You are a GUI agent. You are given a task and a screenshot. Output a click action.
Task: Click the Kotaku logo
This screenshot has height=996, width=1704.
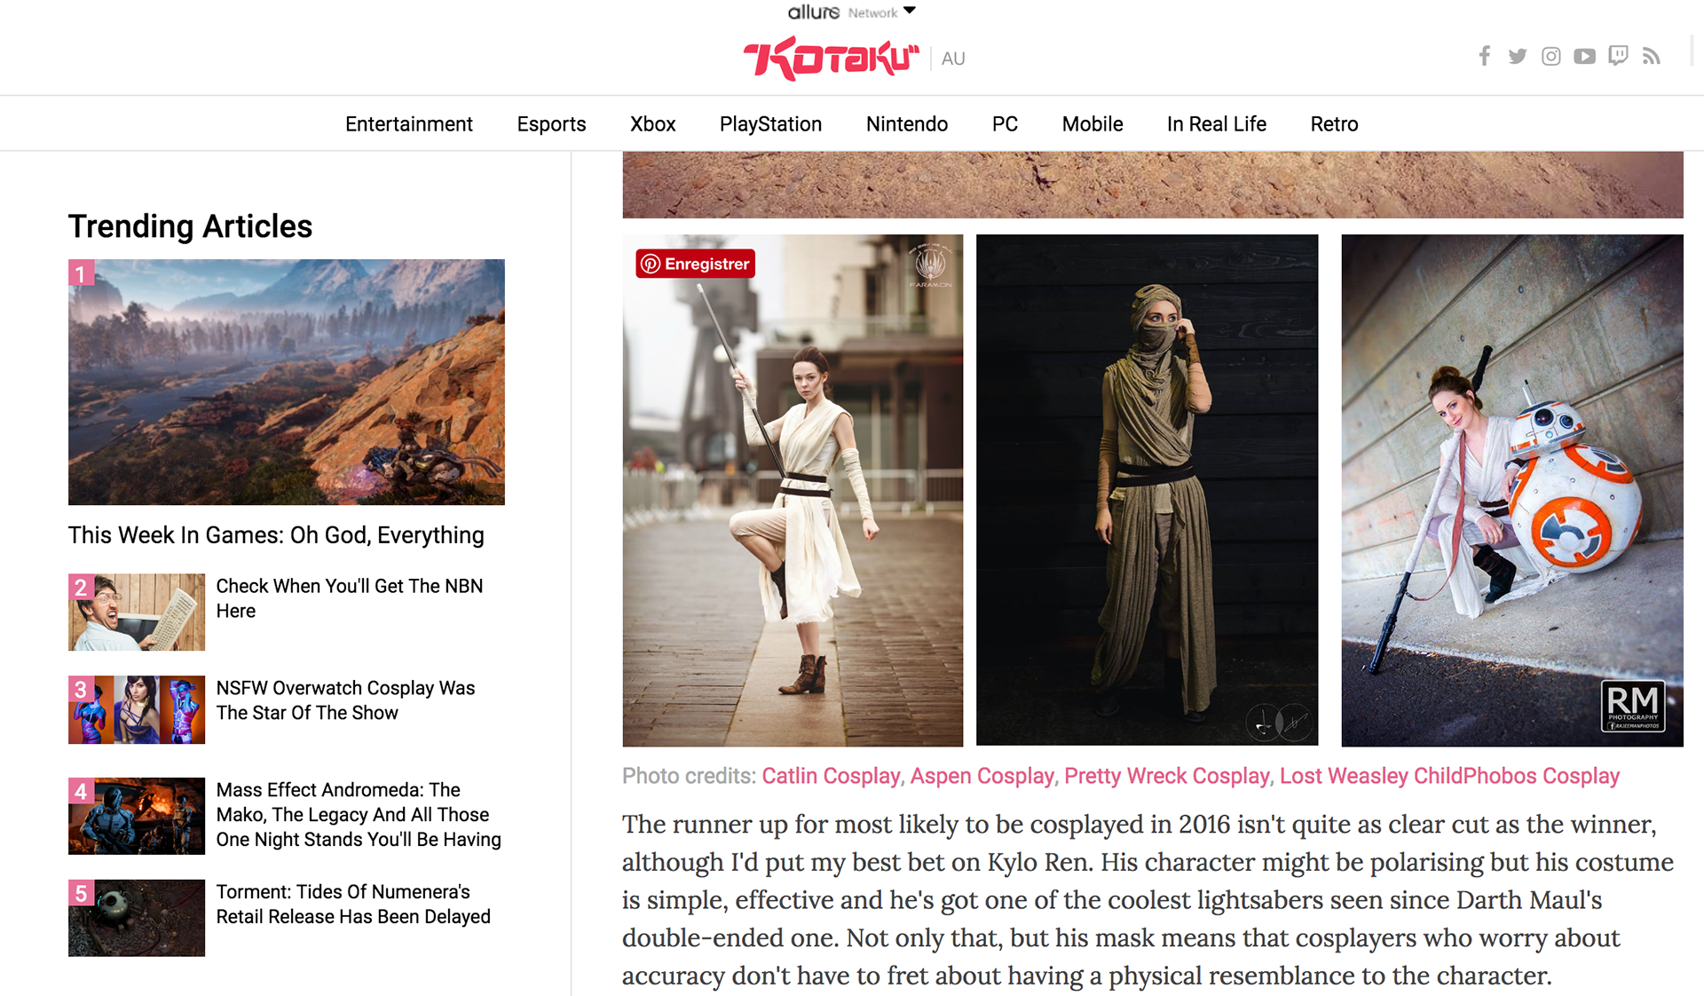831,59
